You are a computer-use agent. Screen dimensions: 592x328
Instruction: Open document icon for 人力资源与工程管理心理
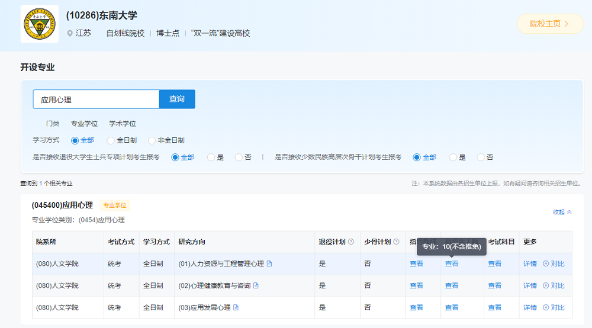pos(269,263)
